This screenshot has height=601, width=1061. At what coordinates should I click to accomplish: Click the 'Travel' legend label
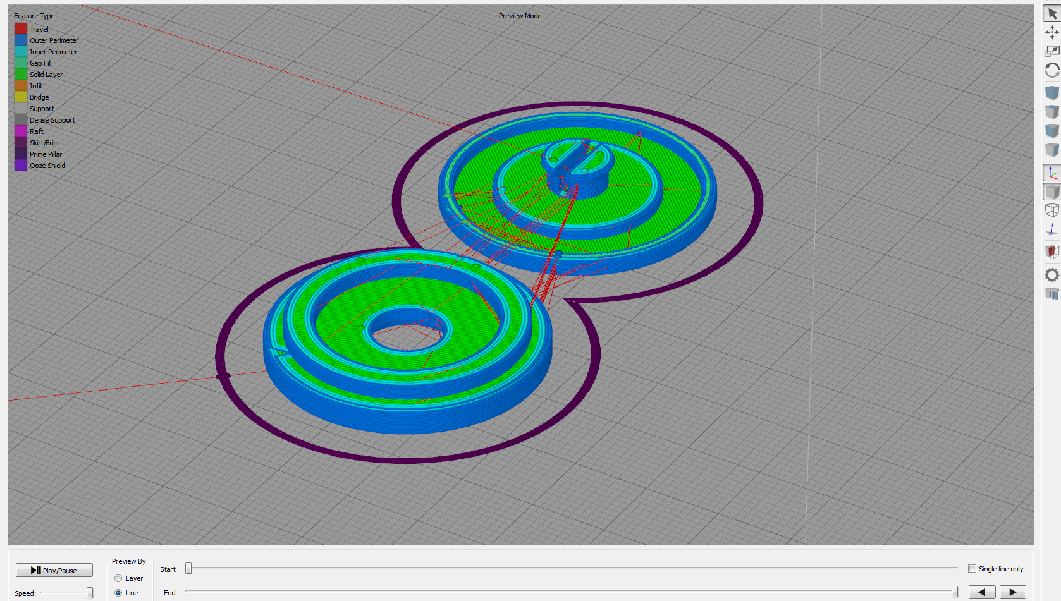point(39,29)
